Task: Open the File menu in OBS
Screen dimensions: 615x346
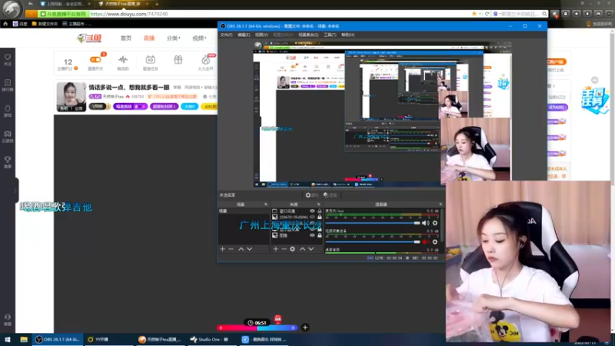Action: point(226,35)
